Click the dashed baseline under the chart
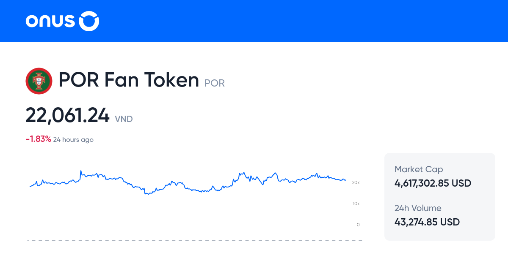This screenshot has width=508, height=266. click(x=195, y=241)
